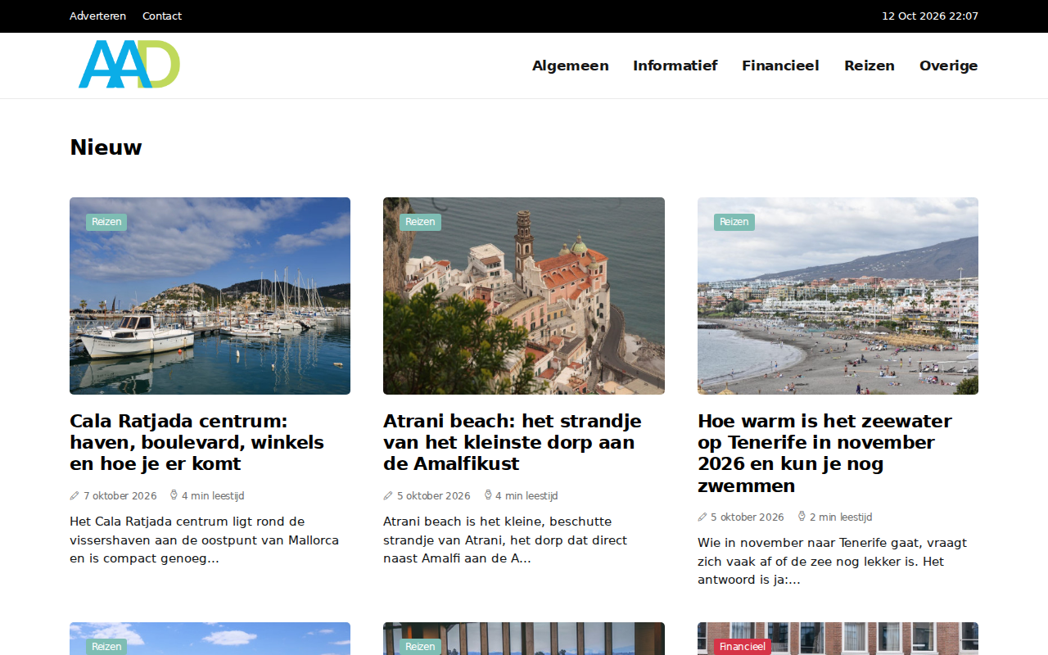Go to the Informatief menu section
The width and height of the screenshot is (1048, 655).
[x=675, y=65]
